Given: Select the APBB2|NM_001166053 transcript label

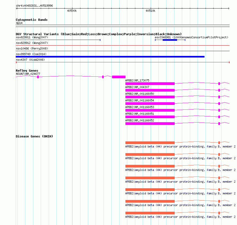Looking at the screenshot, I should (x=140, y=107).
